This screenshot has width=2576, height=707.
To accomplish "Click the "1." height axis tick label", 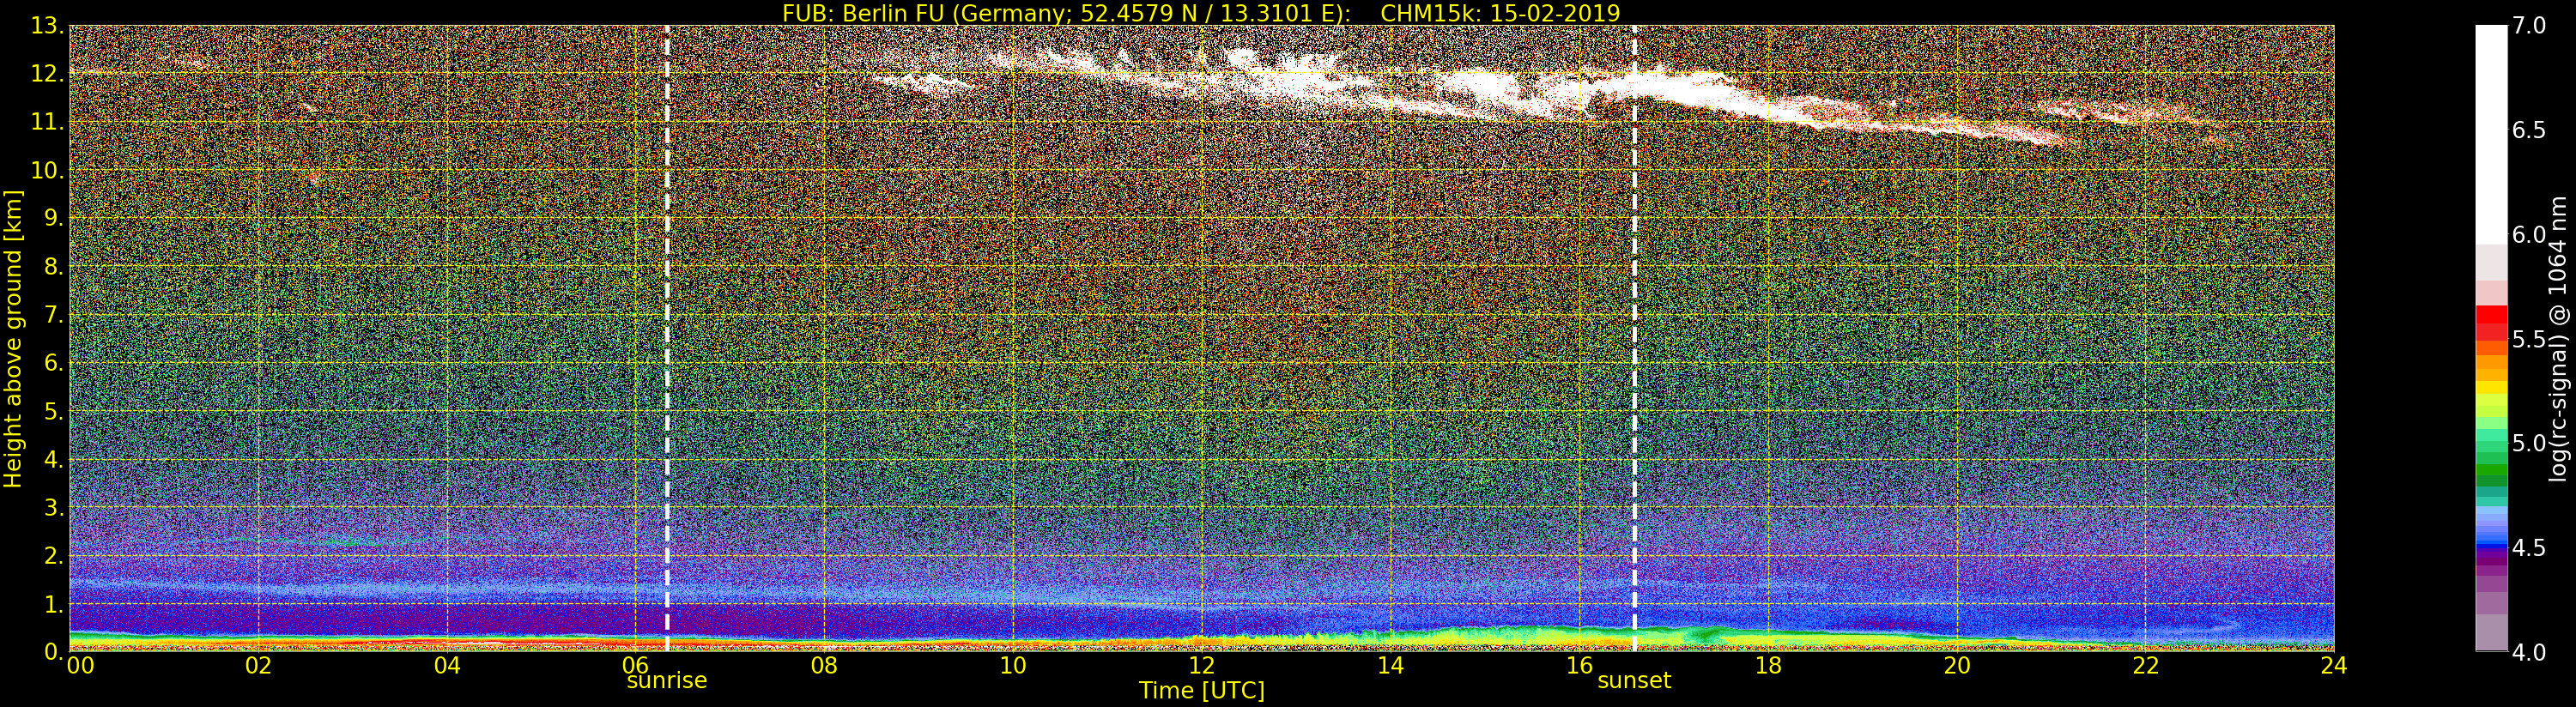I will click(x=54, y=604).
